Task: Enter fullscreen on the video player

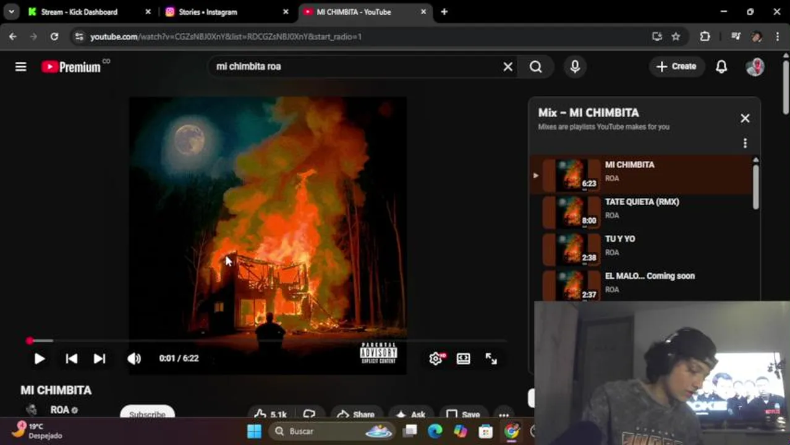Action: [x=491, y=358]
